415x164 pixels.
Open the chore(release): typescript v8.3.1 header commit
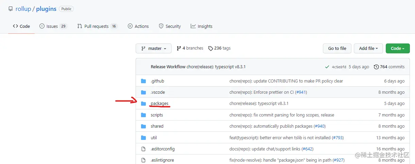216,67
